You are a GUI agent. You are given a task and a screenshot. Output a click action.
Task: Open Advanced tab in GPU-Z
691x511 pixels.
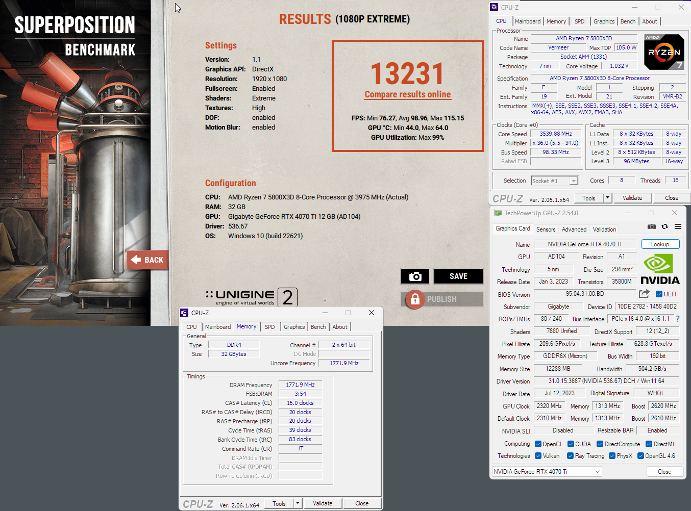coord(574,229)
